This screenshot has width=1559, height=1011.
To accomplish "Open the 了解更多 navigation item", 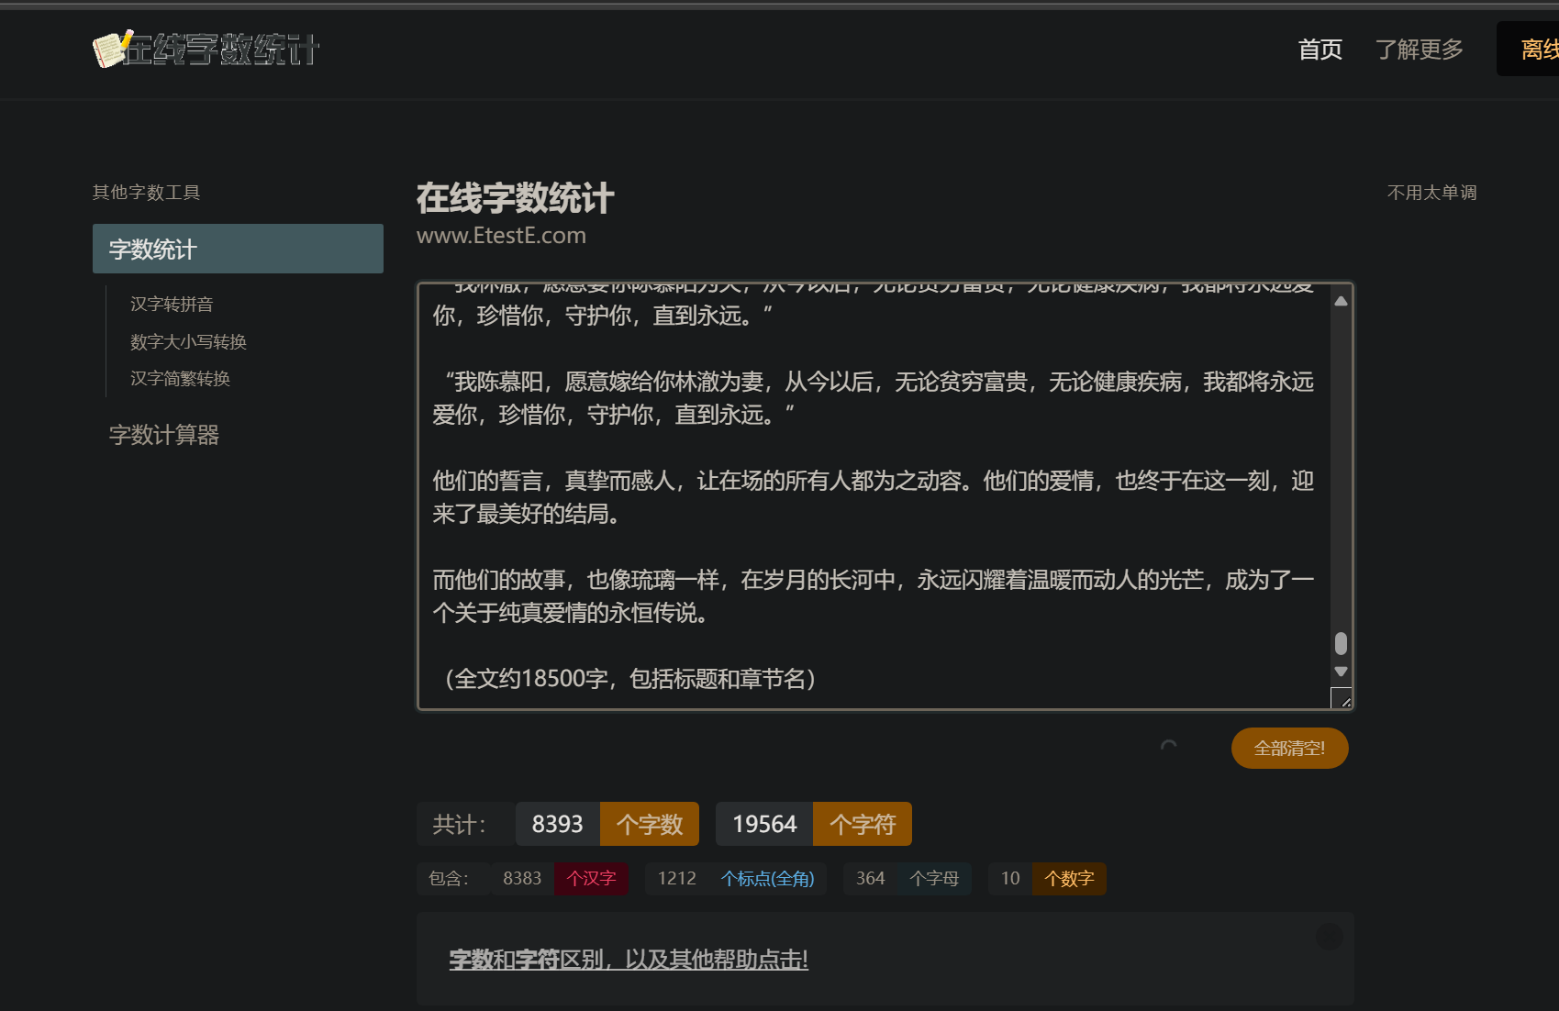I will pyautogui.click(x=1419, y=50).
